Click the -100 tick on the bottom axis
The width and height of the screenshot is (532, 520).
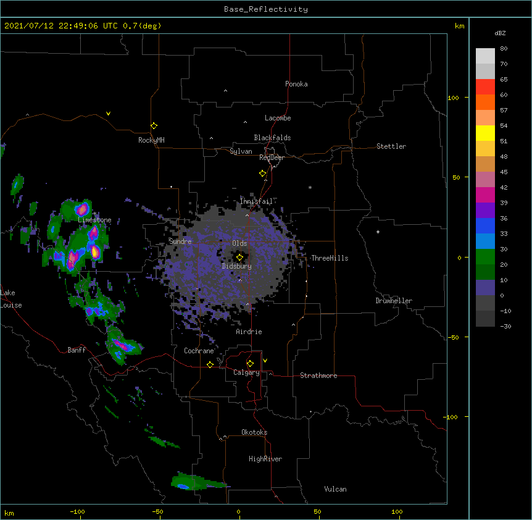78,511
